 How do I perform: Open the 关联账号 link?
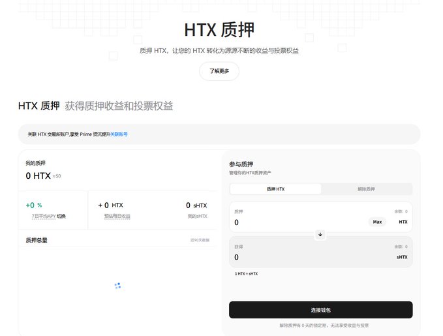tap(119, 134)
